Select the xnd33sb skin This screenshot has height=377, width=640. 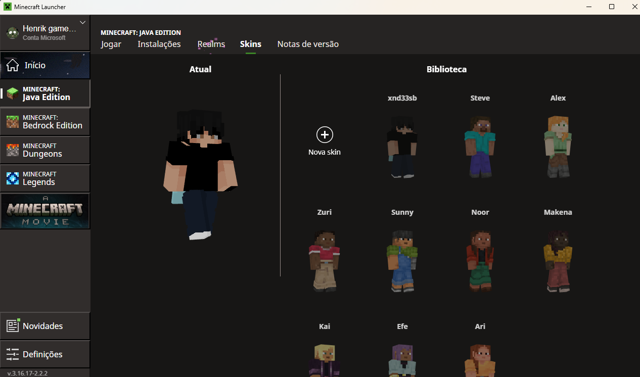tap(402, 147)
